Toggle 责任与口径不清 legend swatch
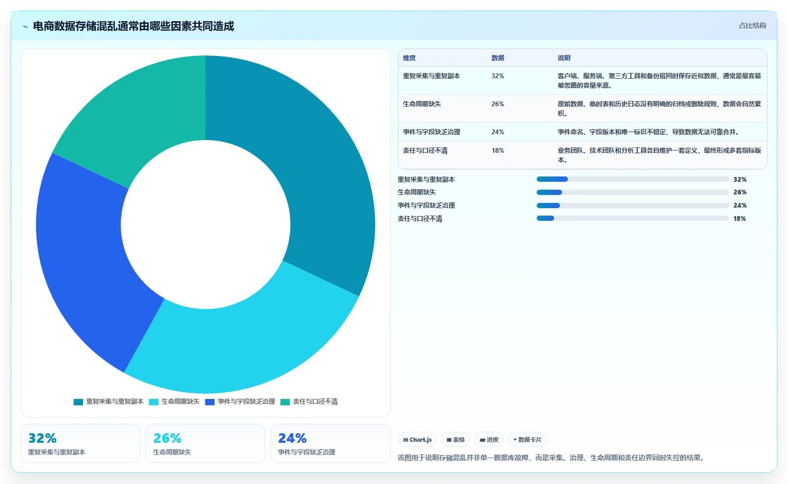The width and height of the screenshot is (788, 484). pos(285,402)
